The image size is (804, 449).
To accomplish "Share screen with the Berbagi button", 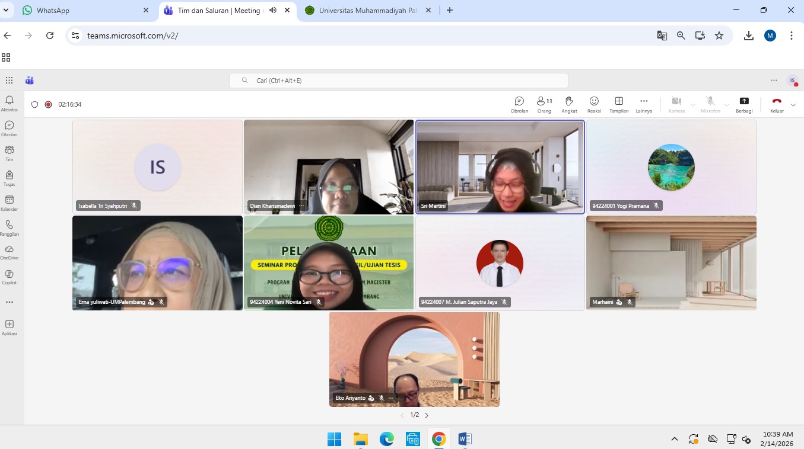I will click(x=744, y=104).
